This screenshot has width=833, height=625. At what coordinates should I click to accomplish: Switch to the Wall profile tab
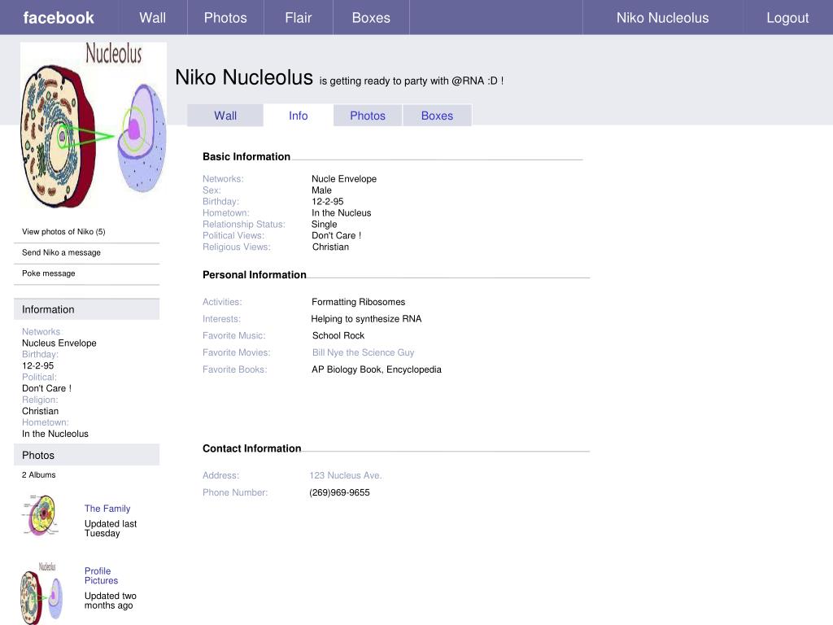coord(225,116)
